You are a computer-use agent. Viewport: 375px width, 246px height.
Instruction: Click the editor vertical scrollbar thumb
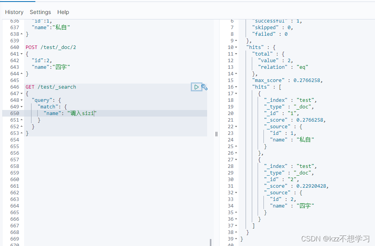click(211, 242)
